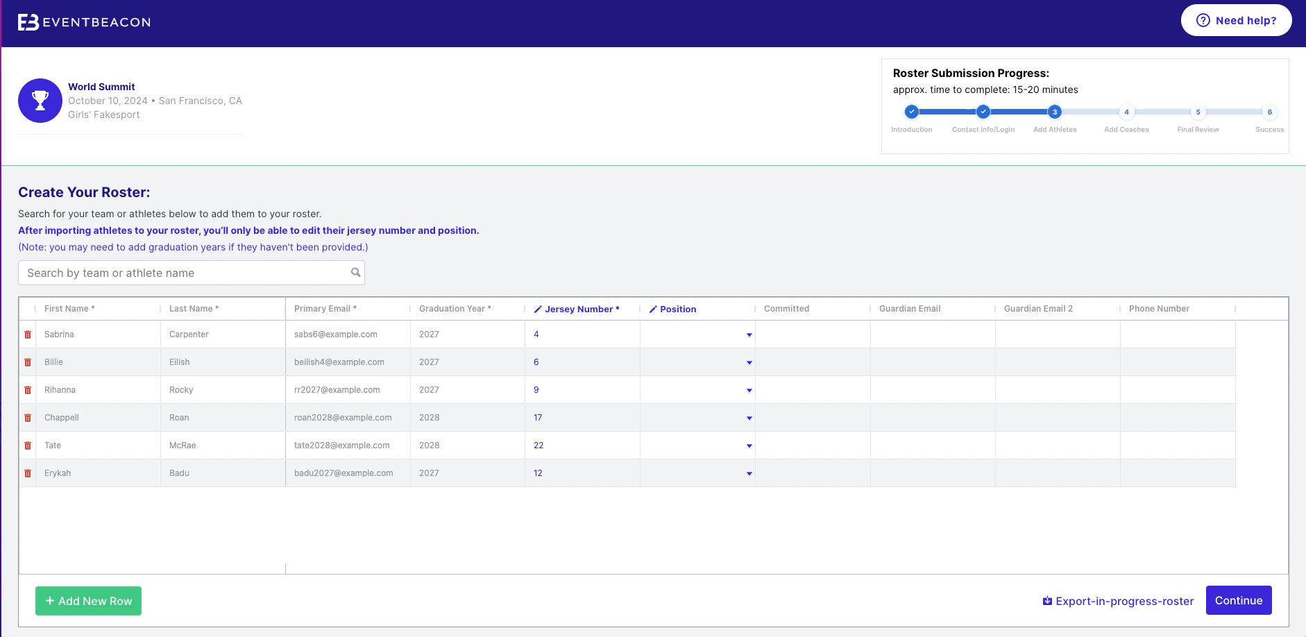Select step 5 Final Review marker
The image size is (1306, 637).
point(1198,112)
